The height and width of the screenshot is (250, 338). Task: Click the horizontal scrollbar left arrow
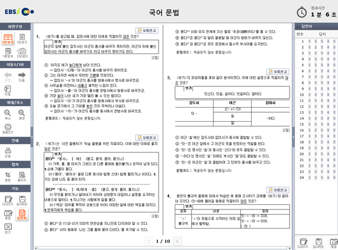[x=35, y=248]
